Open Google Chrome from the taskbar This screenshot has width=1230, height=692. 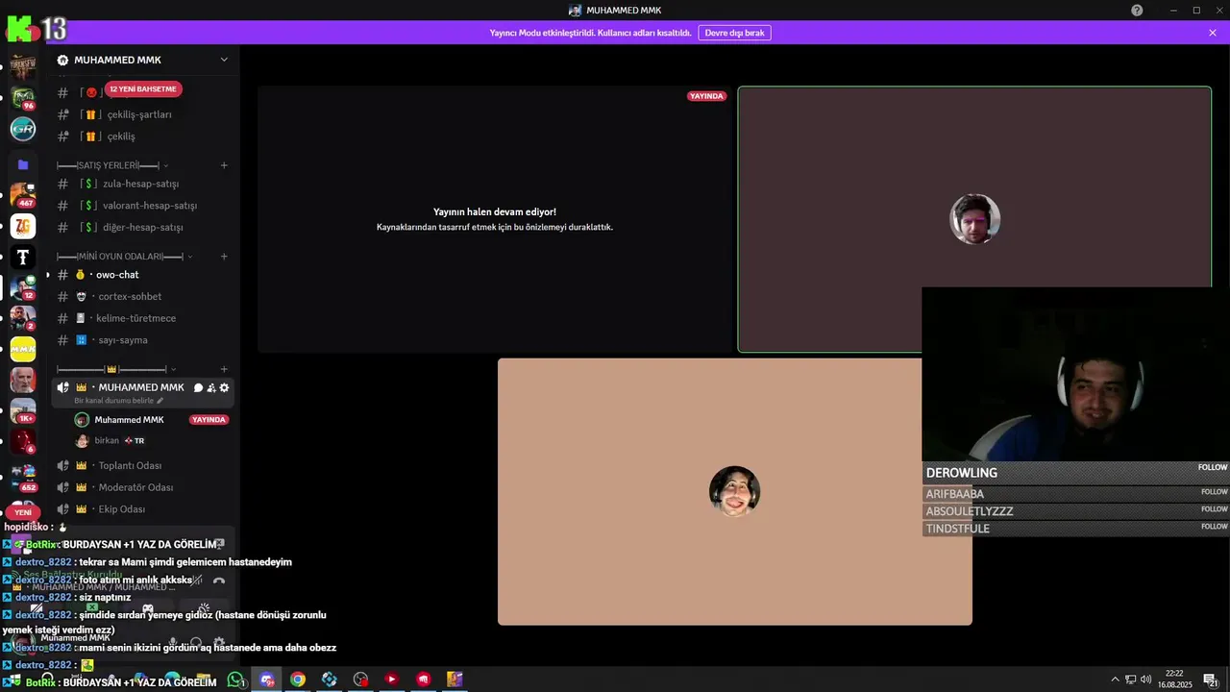(x=298, y=680)
